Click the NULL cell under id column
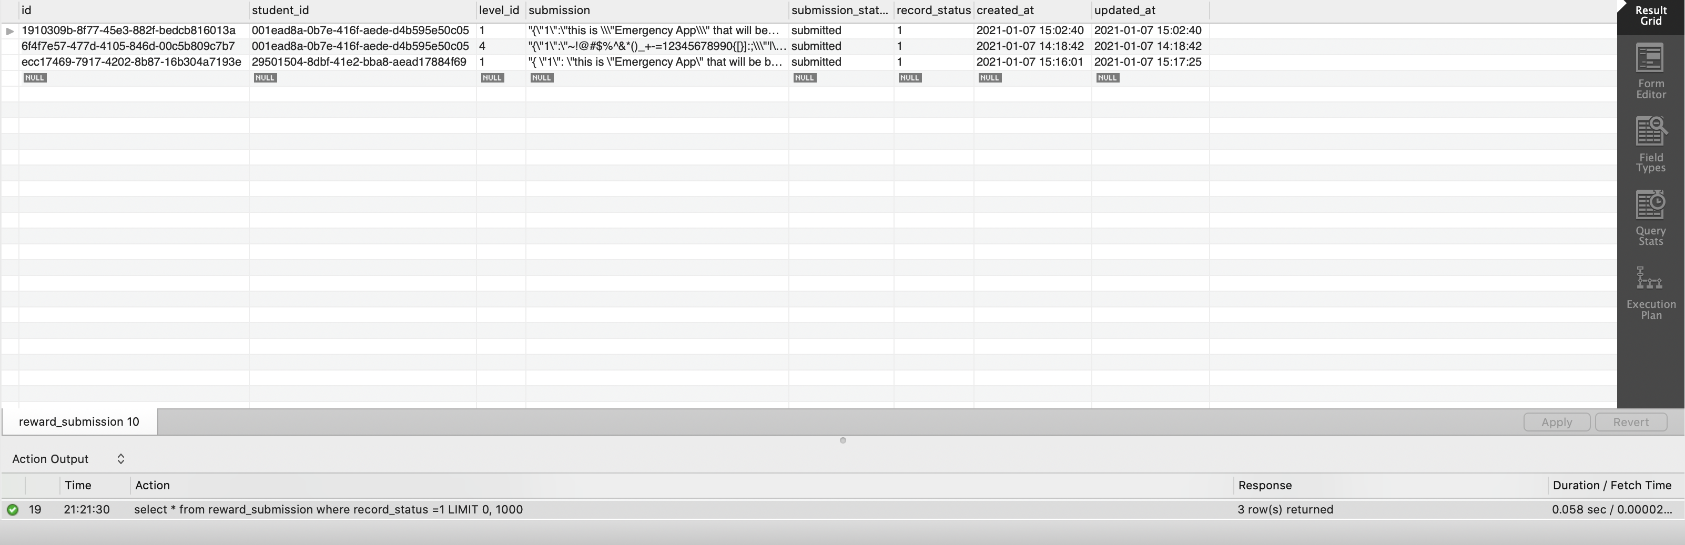The image size is (1685, 545). point(35,78)
